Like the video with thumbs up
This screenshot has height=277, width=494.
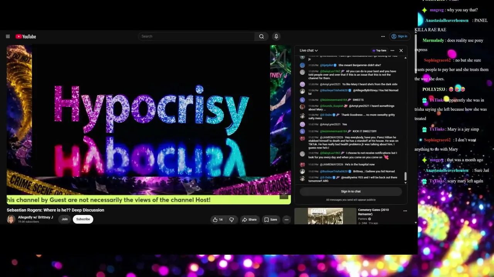218,219
